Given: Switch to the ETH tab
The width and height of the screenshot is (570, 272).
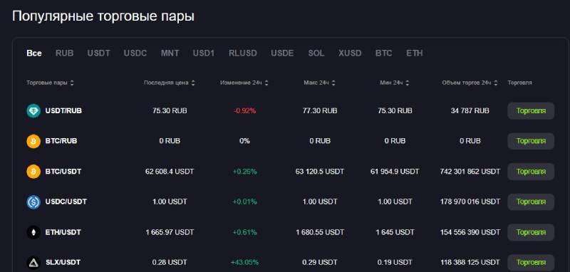Looking at the screenshot, I should [415, 53].
